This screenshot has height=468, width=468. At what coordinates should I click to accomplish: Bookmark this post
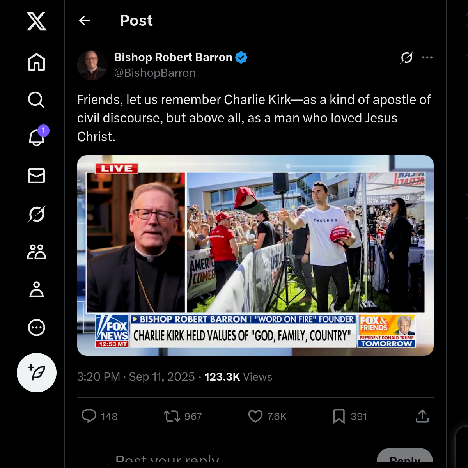tap(339, 416)
